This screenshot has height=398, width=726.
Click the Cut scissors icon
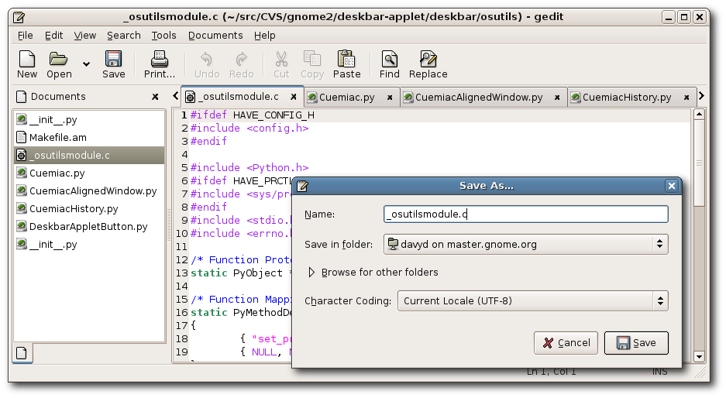(281, 60)
